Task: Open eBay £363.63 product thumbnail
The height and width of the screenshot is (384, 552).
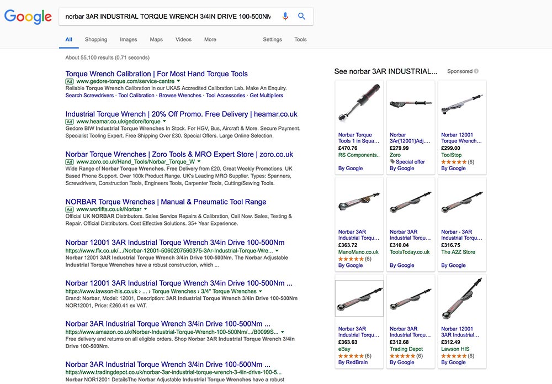Action: click(359, 298)
